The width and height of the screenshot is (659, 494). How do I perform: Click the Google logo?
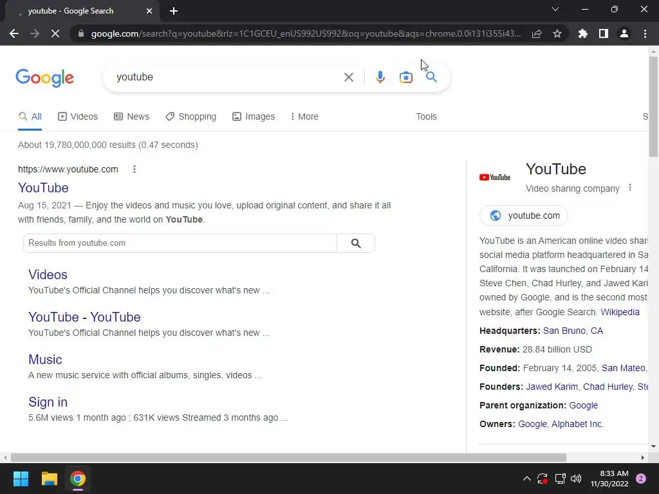(44, 78)
